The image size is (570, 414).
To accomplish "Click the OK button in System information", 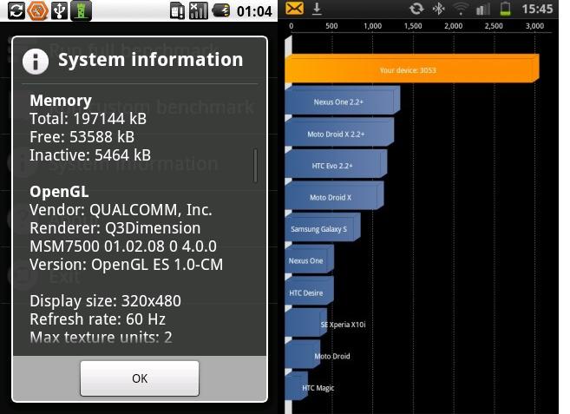I will (140, 378).
